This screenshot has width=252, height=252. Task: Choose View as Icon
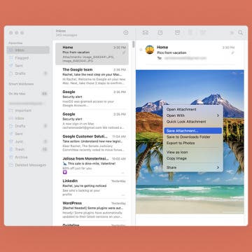coord(192,152)
